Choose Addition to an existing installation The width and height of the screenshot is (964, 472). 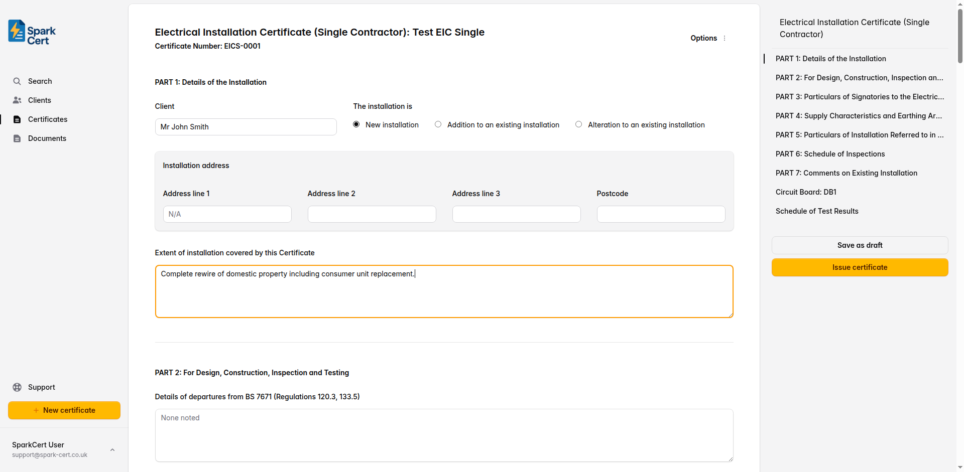point(437,124)
